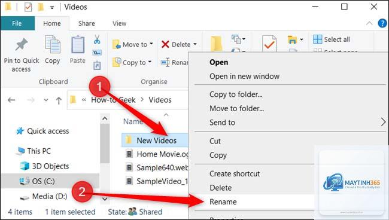Click the Copy ribbon icon

(x=52, y=45)
